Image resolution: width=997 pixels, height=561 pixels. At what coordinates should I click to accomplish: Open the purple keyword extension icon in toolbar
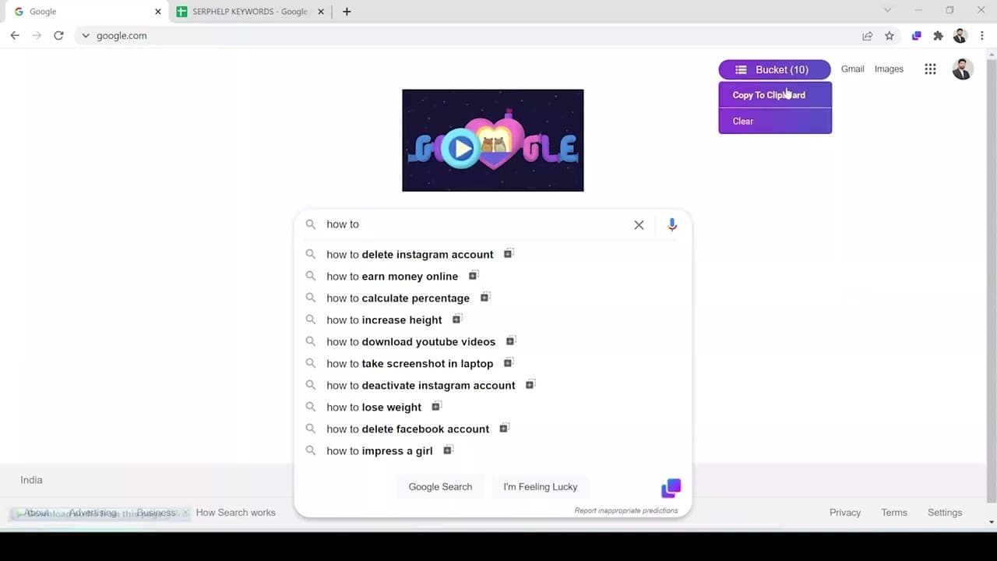point(917,36)
